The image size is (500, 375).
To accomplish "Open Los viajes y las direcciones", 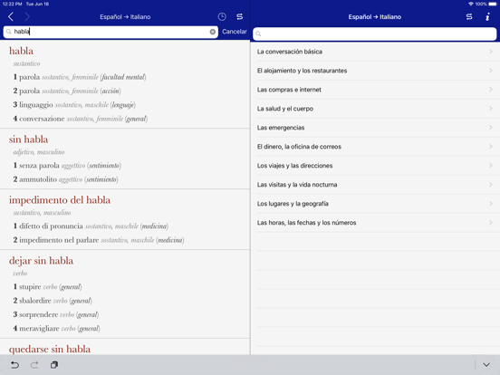I will coord(375,166).
